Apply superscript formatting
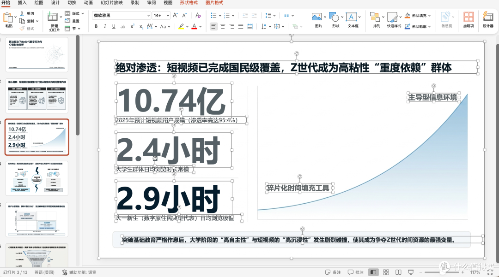 pos(132,27)
